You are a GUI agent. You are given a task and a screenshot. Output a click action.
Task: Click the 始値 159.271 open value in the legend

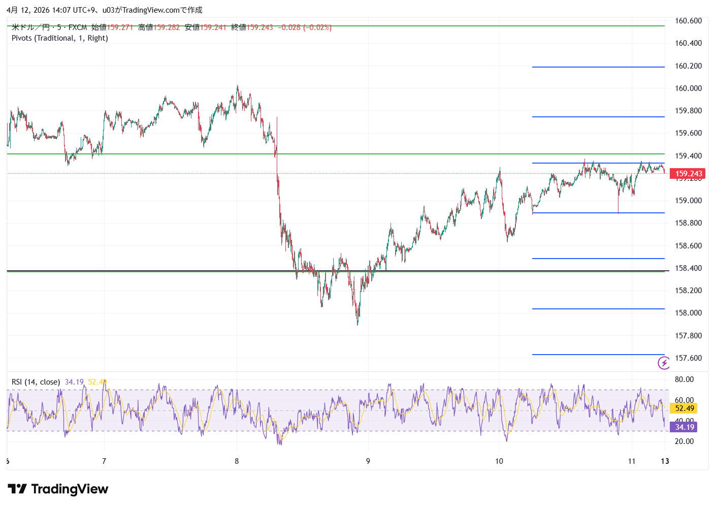click(x=112, y=27)
